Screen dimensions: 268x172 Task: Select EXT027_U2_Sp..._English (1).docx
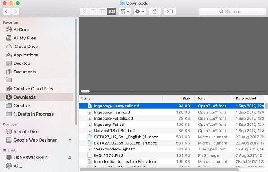click(172, 137)
